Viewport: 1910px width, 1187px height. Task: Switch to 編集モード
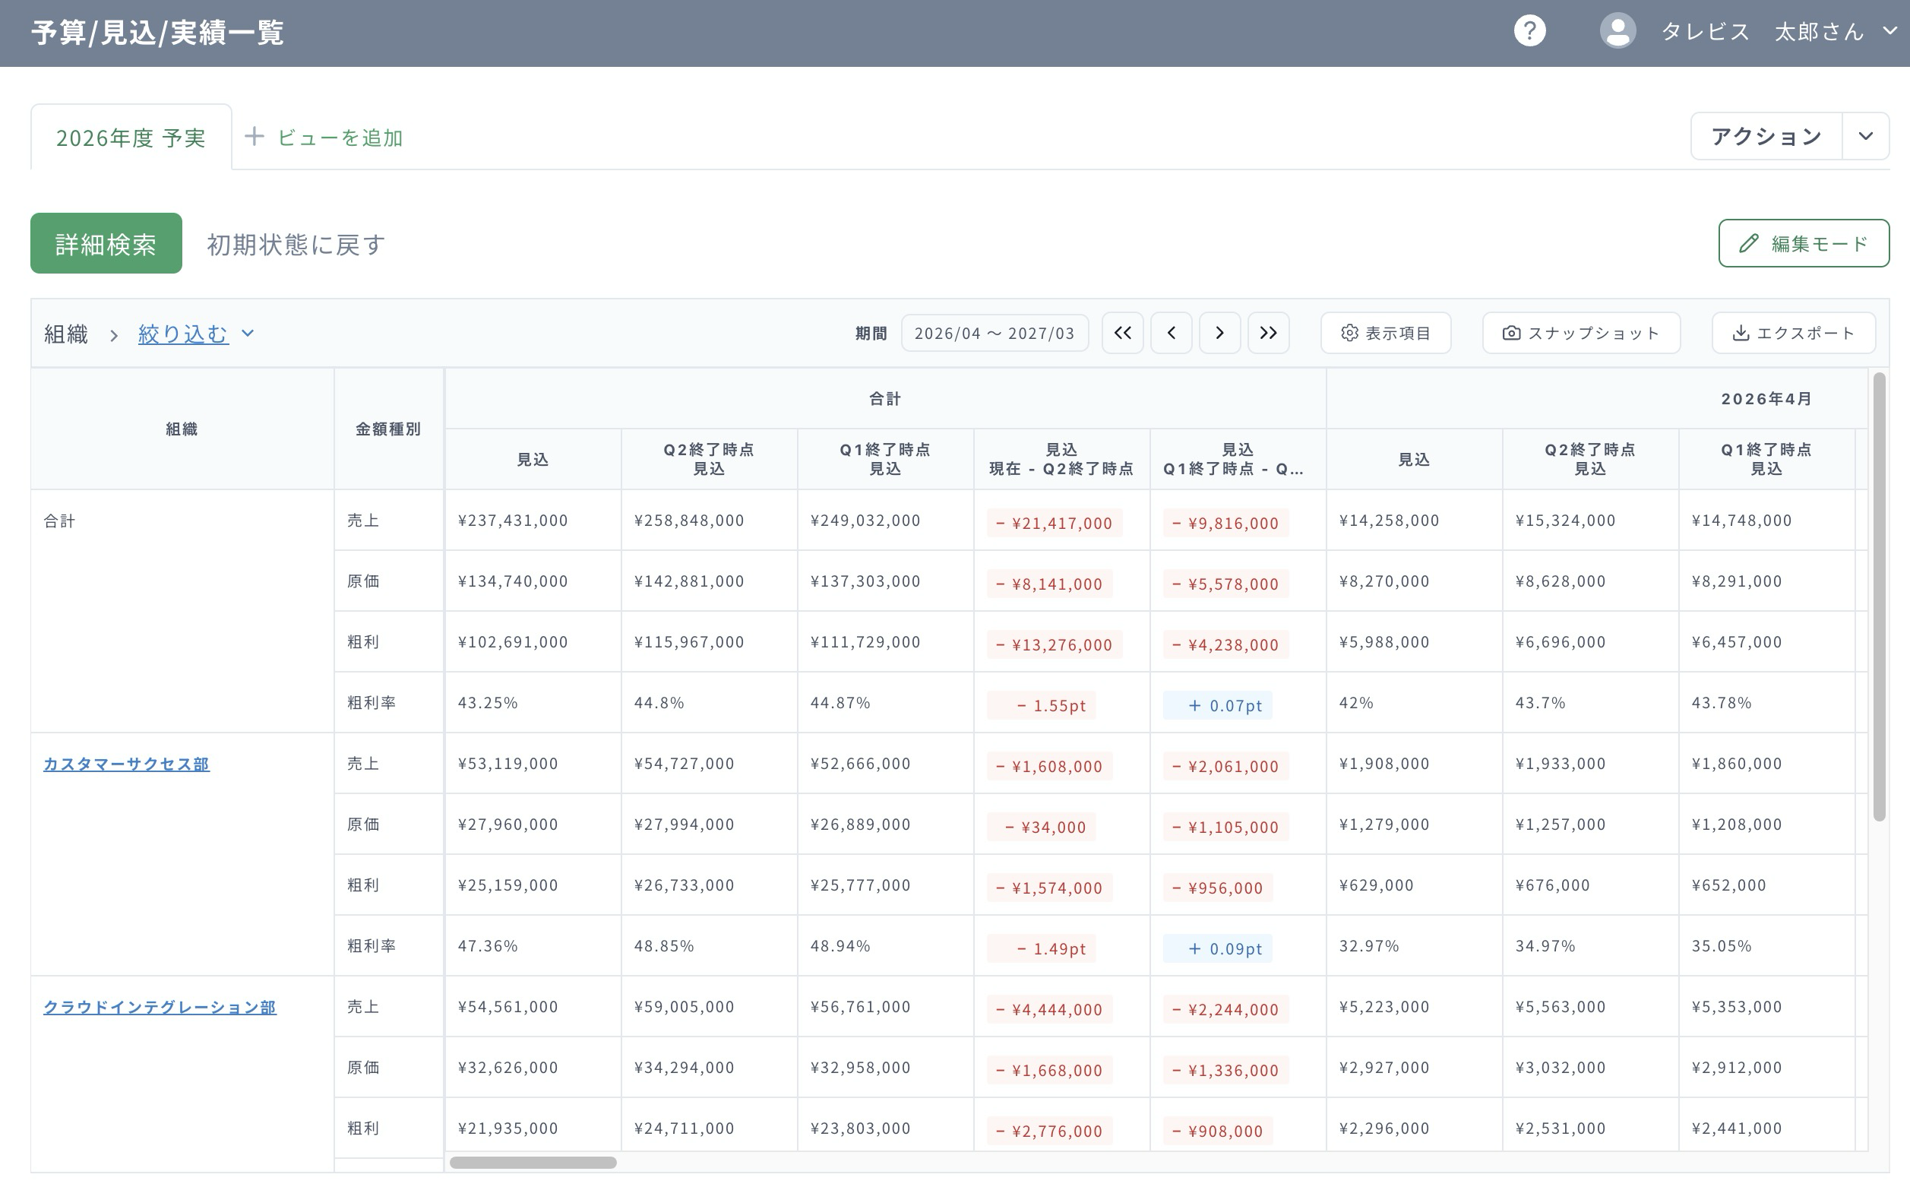(x=1804, y=243)
